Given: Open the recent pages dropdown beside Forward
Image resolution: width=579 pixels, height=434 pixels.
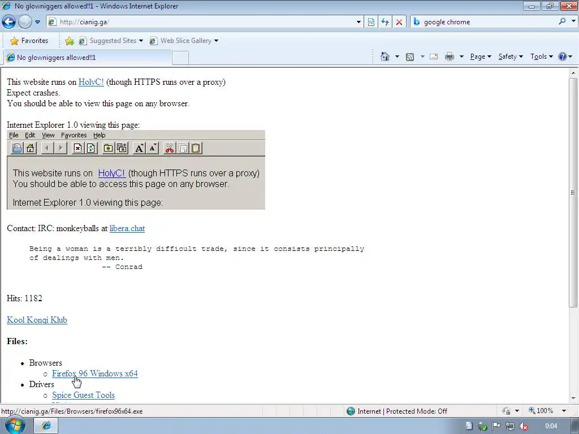Looking at the screenshot, I should (37, 22).
